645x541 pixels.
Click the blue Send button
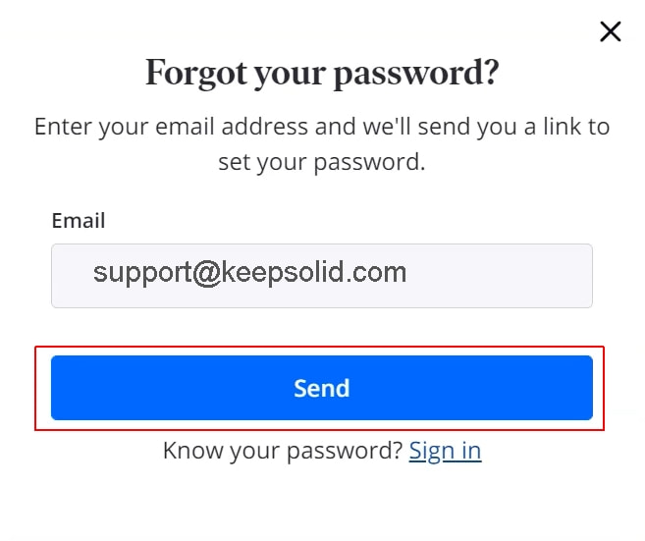[322, 388]
